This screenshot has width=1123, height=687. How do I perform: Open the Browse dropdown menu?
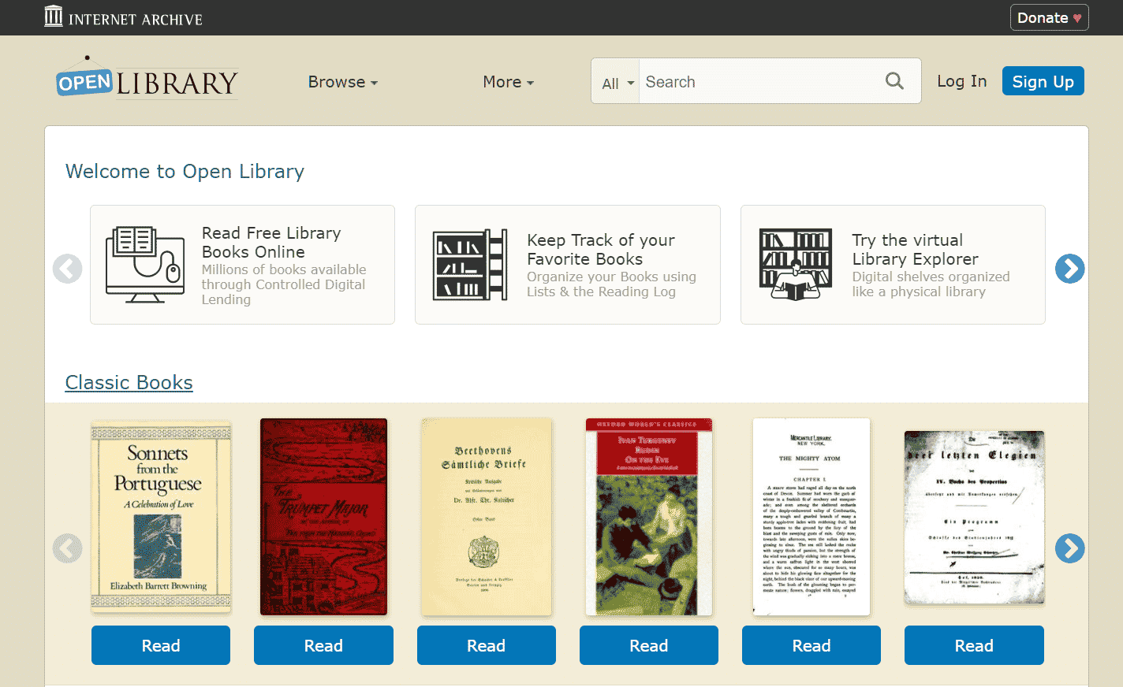(x=342, y=81)
